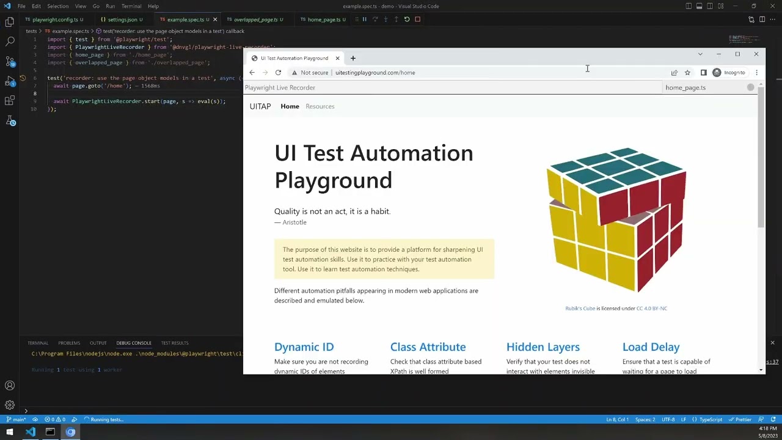Screen dimensions: 782x440
Task: Toggle Secondary Side Bar layout icon in title bar
Action: tap(711, 6)
